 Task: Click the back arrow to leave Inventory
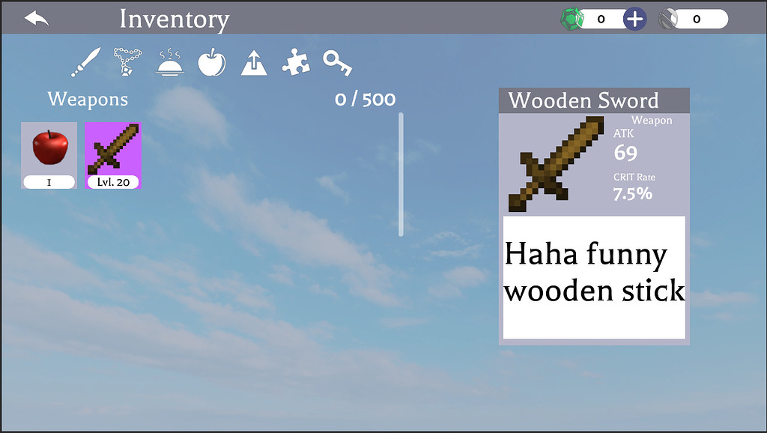pyautogui.click(x=35, y=17)
